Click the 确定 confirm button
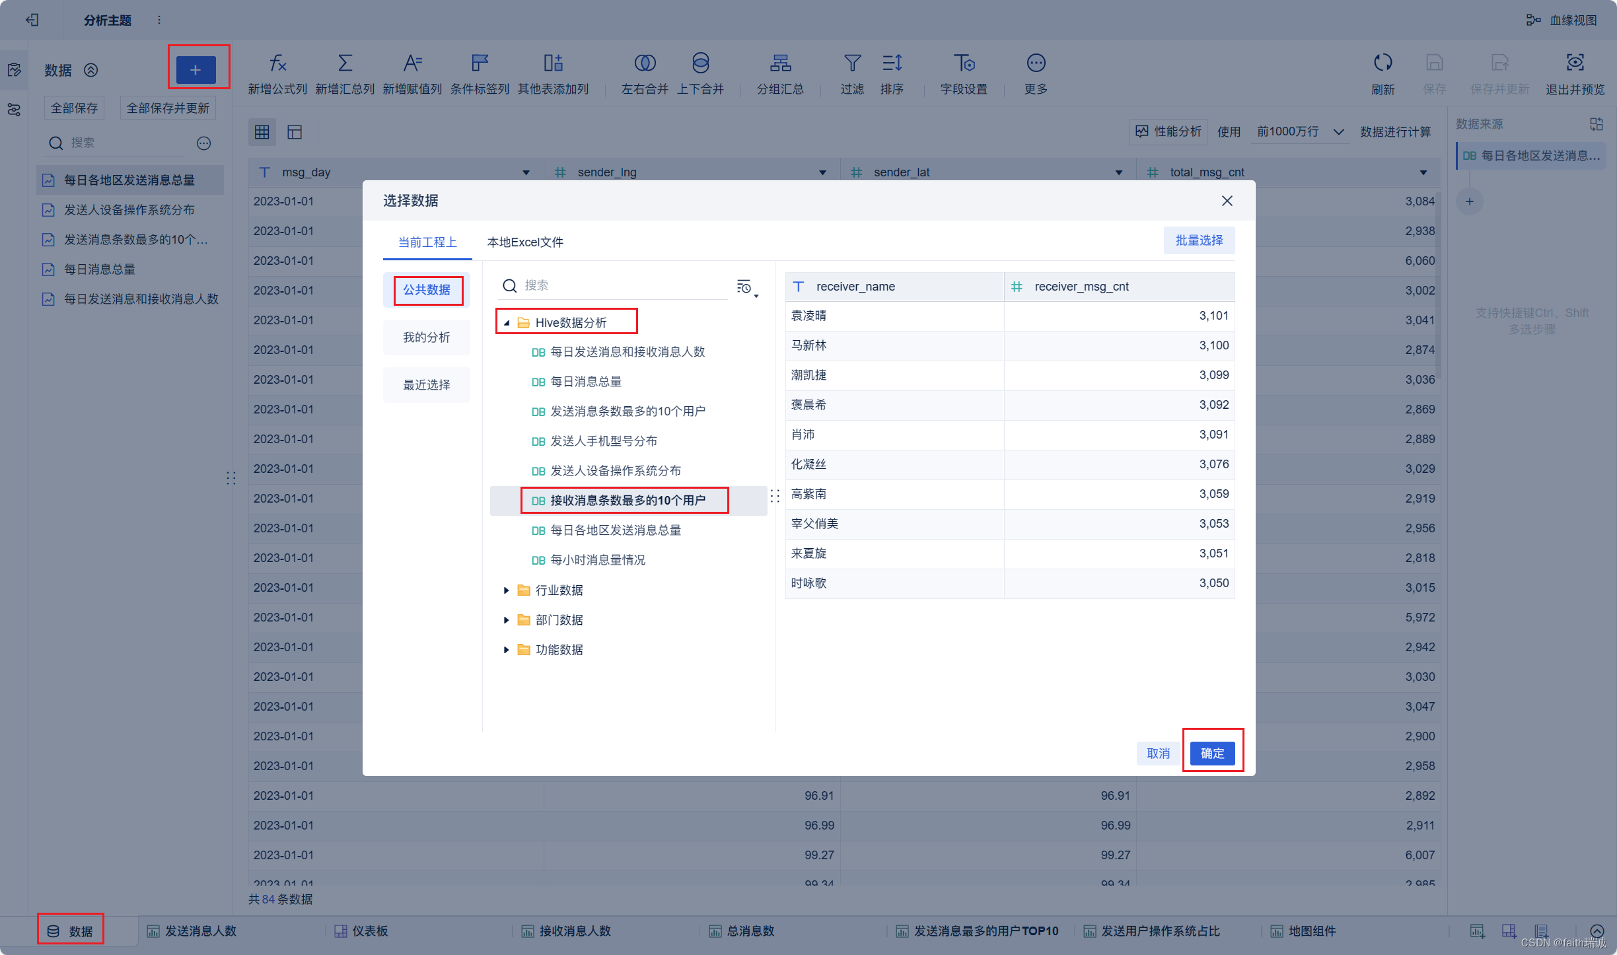Screen dimensions: 1617x955 point(1211,754)
